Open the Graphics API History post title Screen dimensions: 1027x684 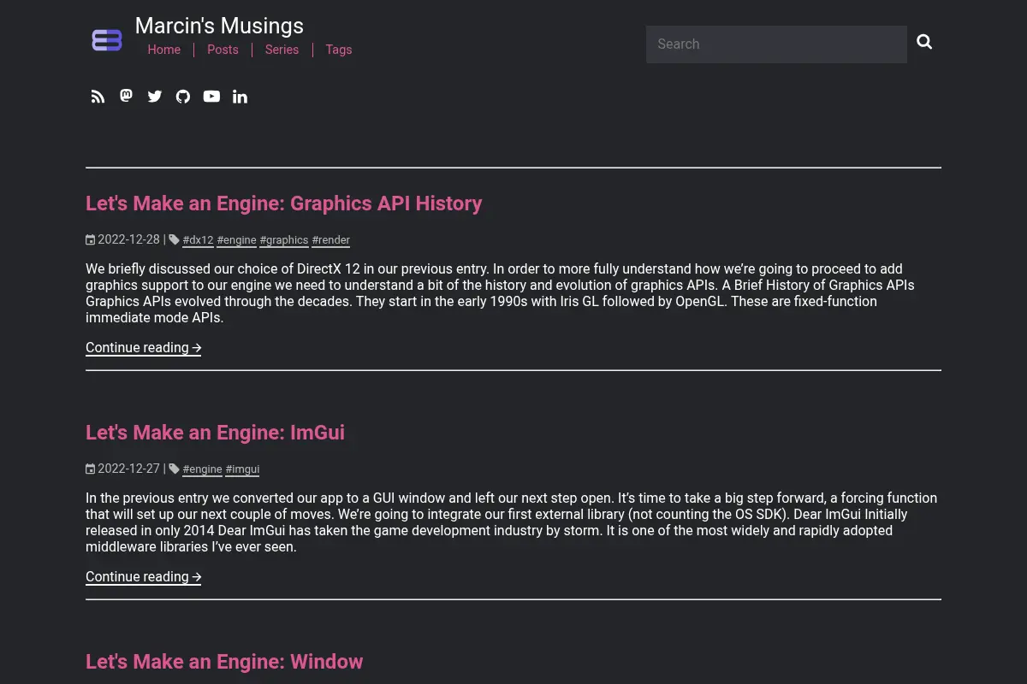pos(284,203)
